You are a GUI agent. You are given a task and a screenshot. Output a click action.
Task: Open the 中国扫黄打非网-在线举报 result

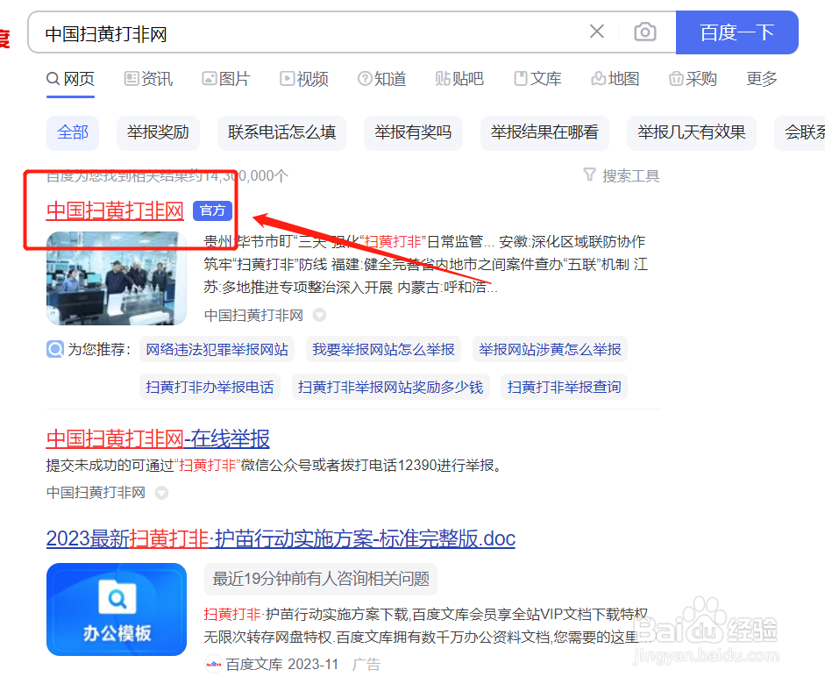158,438
